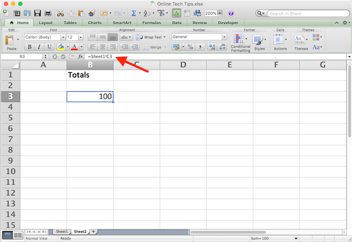Open the Tables ribbon tab

point(70,23)
